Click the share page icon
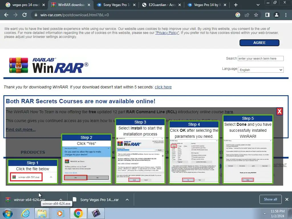The width and height of the screenshot is (292, 219). [x=247, y=15]
